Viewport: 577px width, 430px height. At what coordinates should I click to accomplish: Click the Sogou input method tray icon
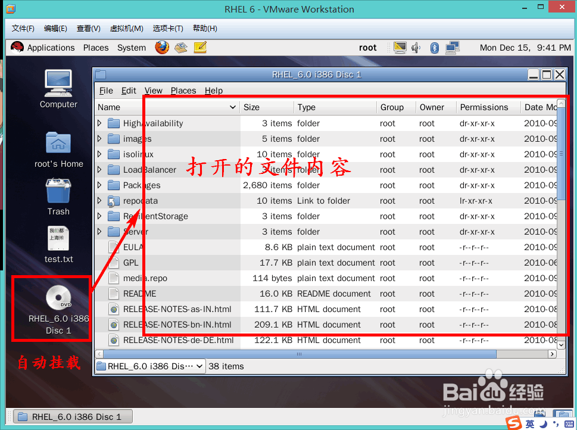(514, 423)
